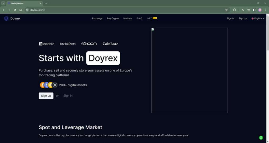The image size is (269, 143).
Task: Open the NFT menu item
Action: tap(149, 18)
